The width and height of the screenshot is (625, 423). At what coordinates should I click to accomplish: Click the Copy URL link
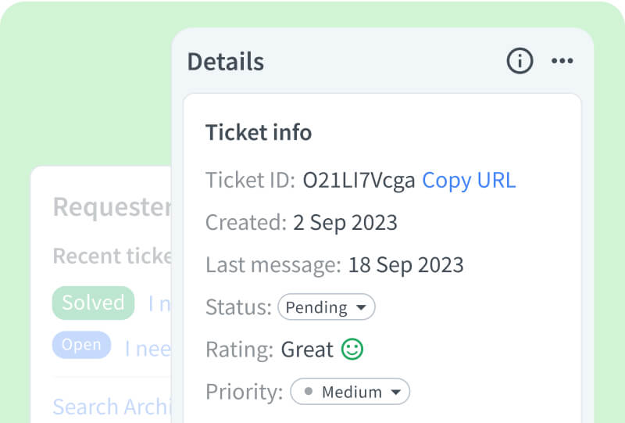click(469, 180)
